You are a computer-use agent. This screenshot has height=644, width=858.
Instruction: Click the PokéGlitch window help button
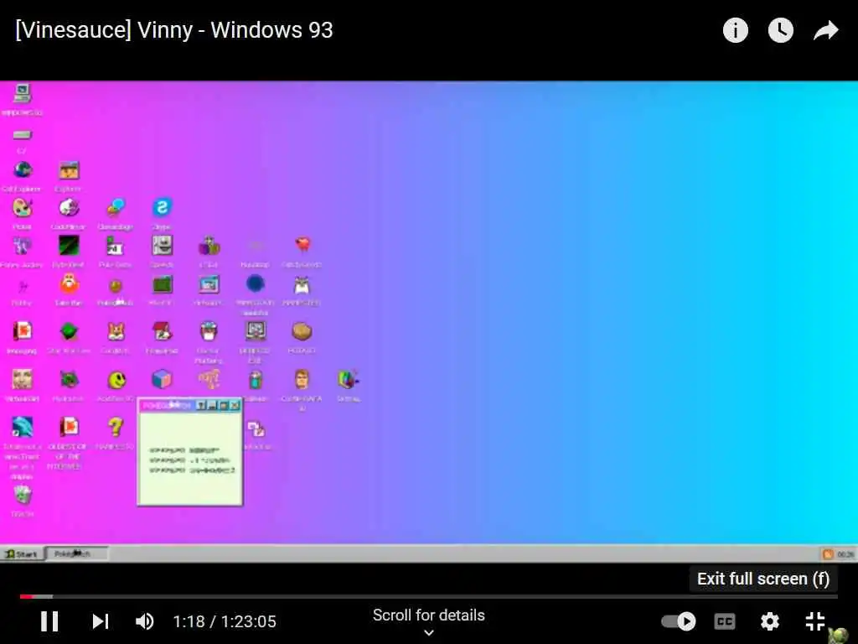click(201, 405)
